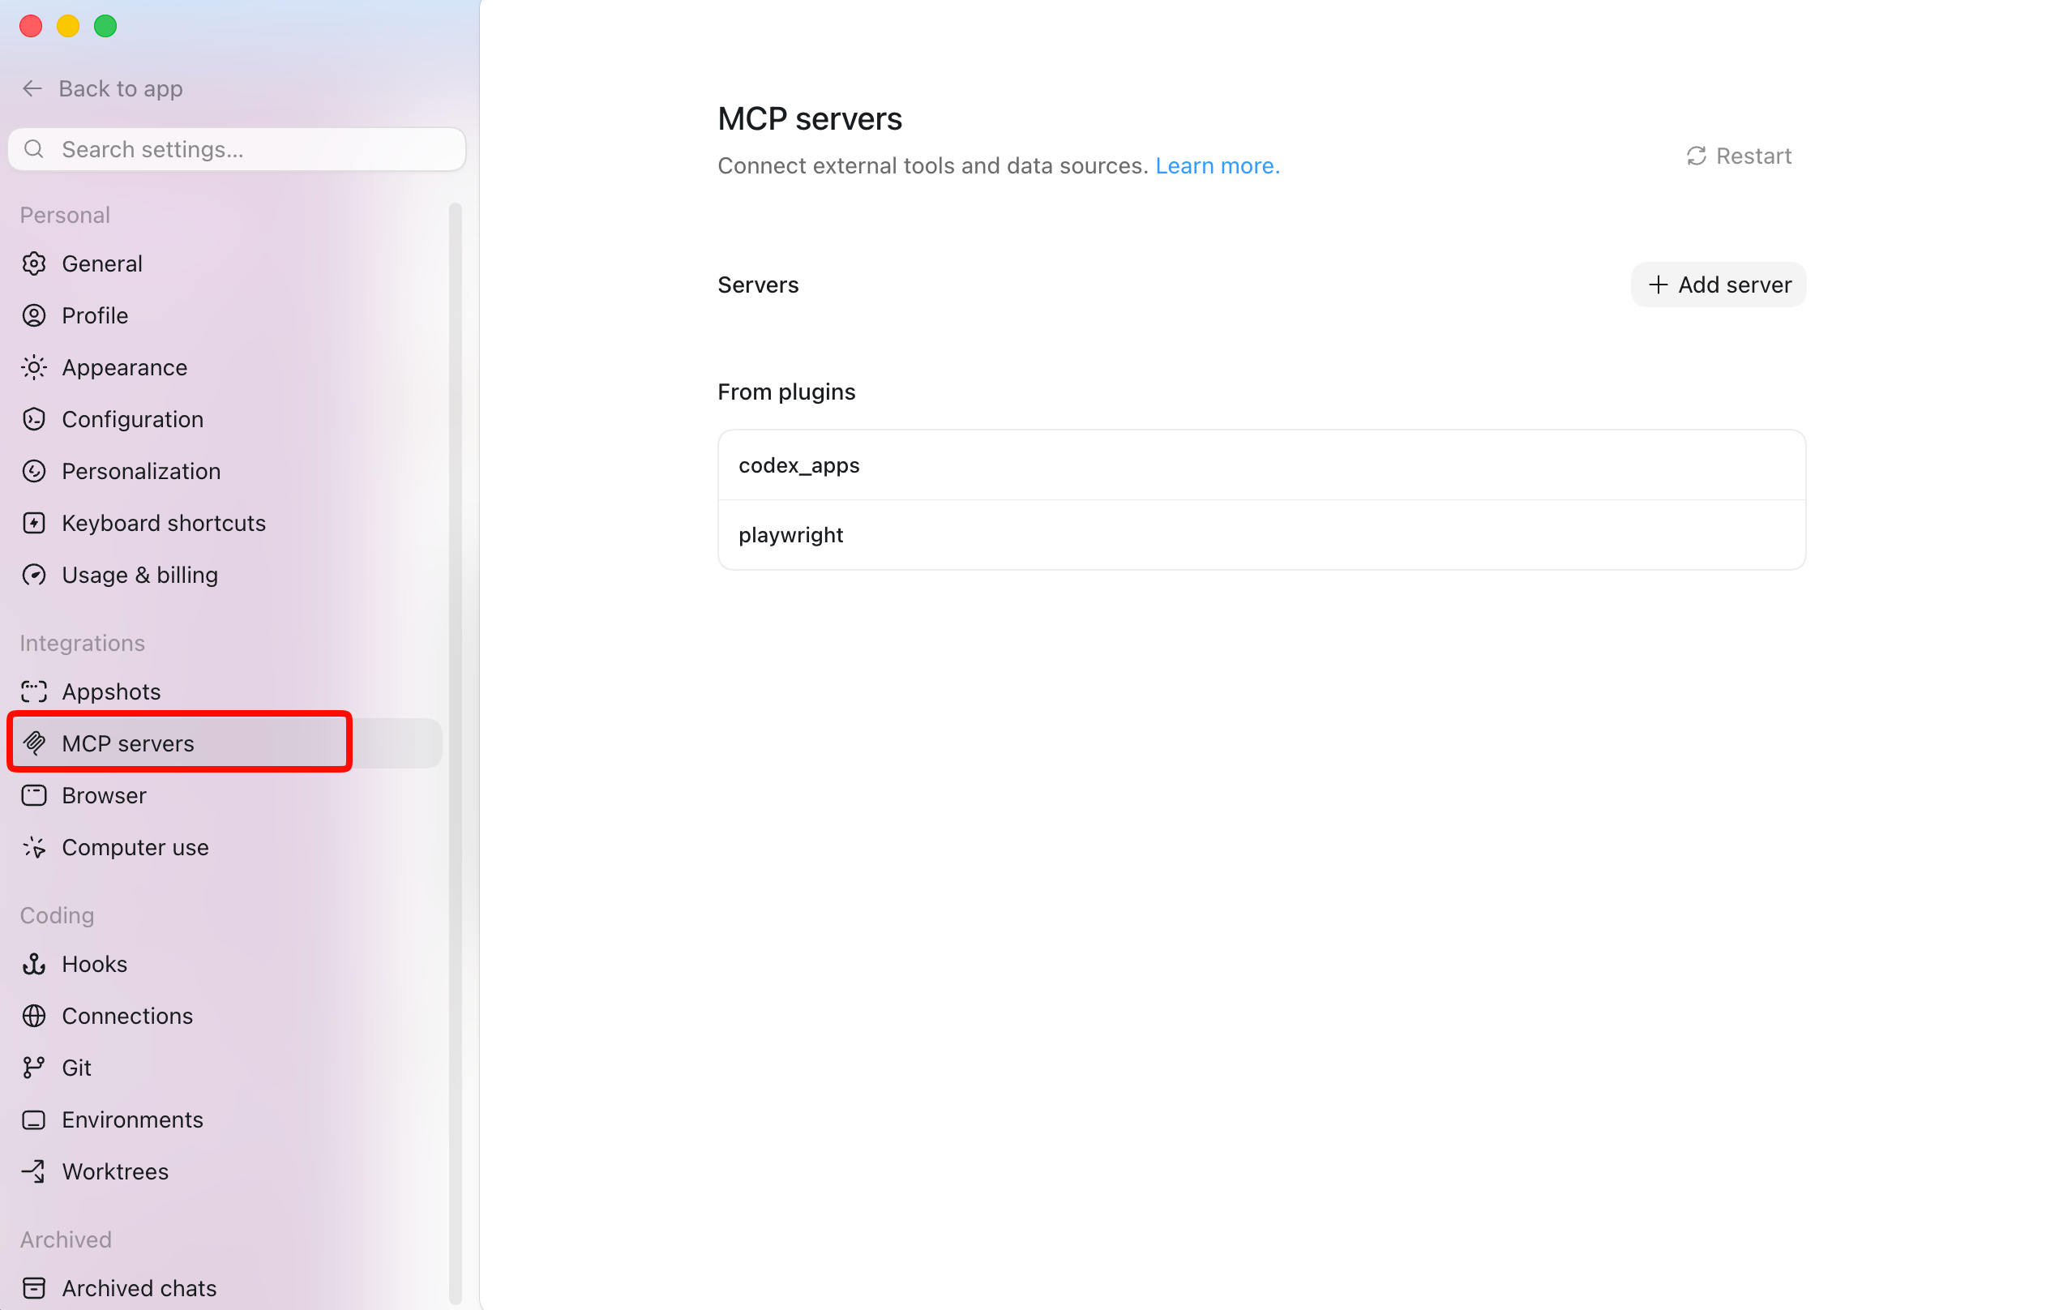
Task: Click the From plugins heading
Action: pos(786,392)
